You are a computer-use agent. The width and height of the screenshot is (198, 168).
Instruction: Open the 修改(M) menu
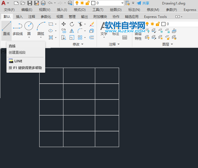coord(153,10)
